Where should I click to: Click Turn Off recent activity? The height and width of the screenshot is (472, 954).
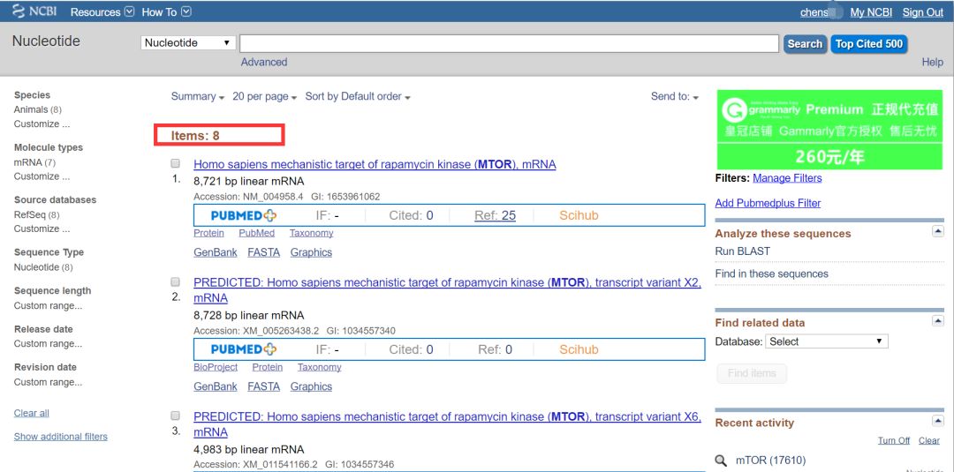pos(894,440)
